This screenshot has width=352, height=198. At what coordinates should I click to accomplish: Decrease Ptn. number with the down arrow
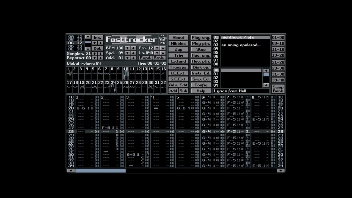pos(163,48)
